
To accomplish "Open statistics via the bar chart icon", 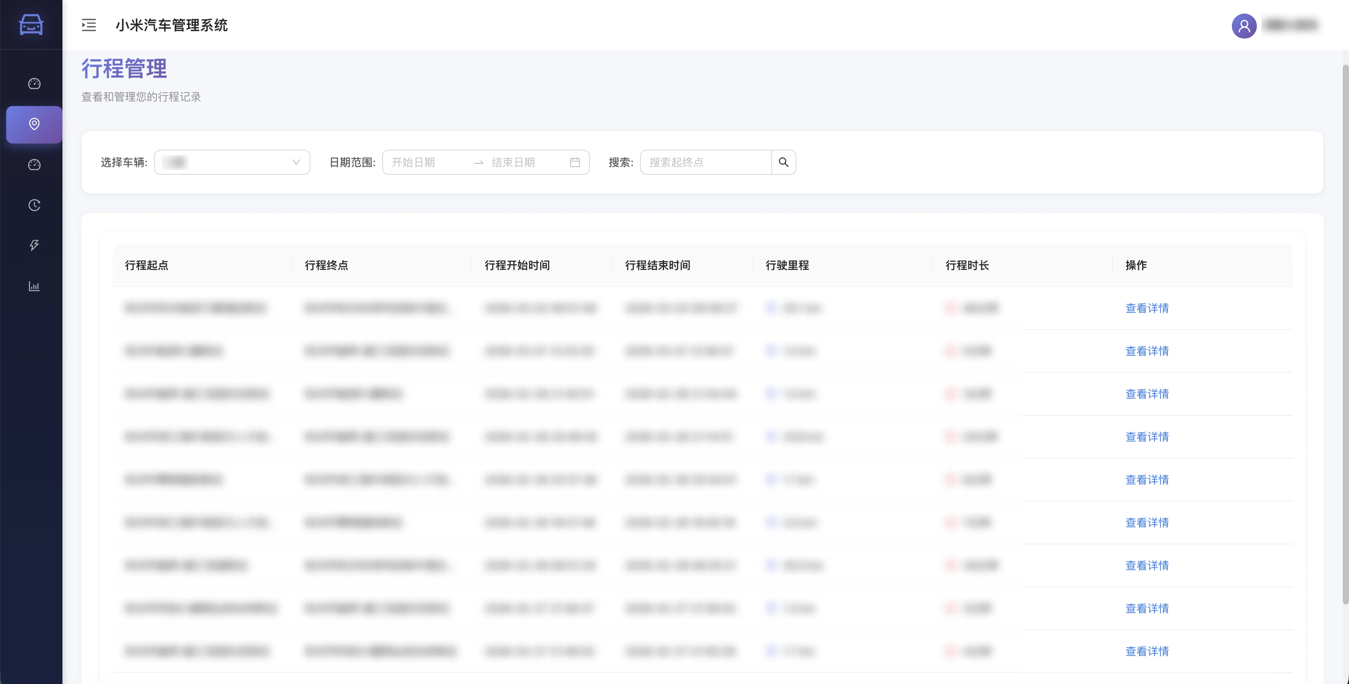I will 34,286.
